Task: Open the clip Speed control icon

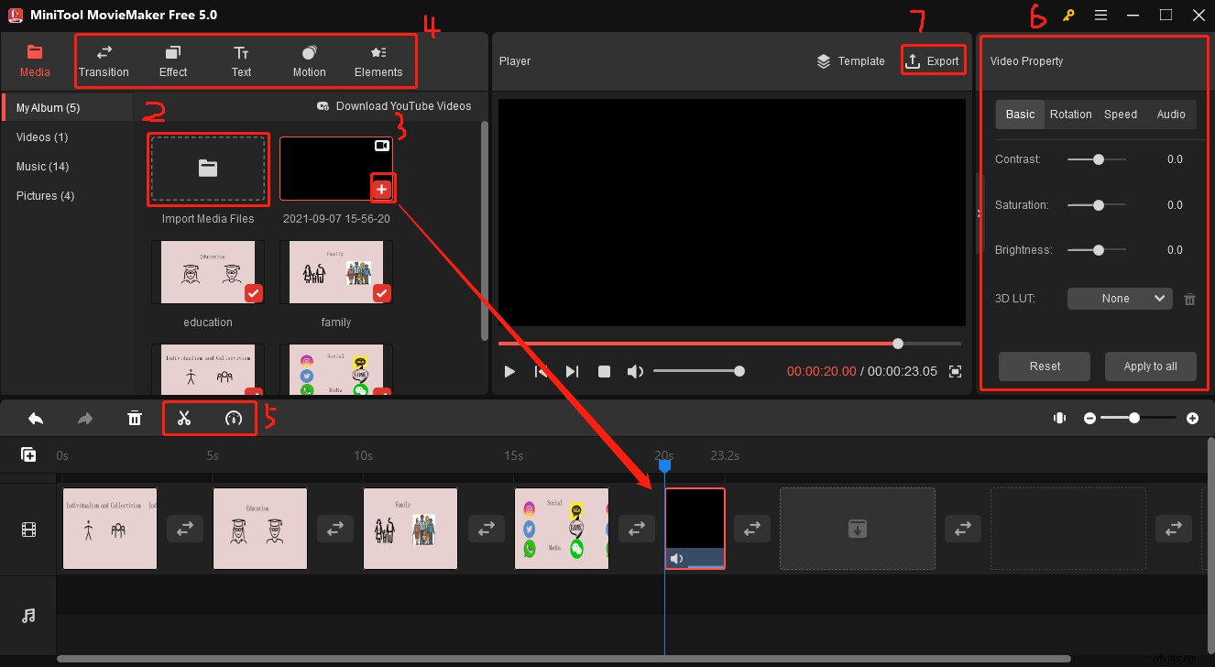Action: [x=235, y=418]
